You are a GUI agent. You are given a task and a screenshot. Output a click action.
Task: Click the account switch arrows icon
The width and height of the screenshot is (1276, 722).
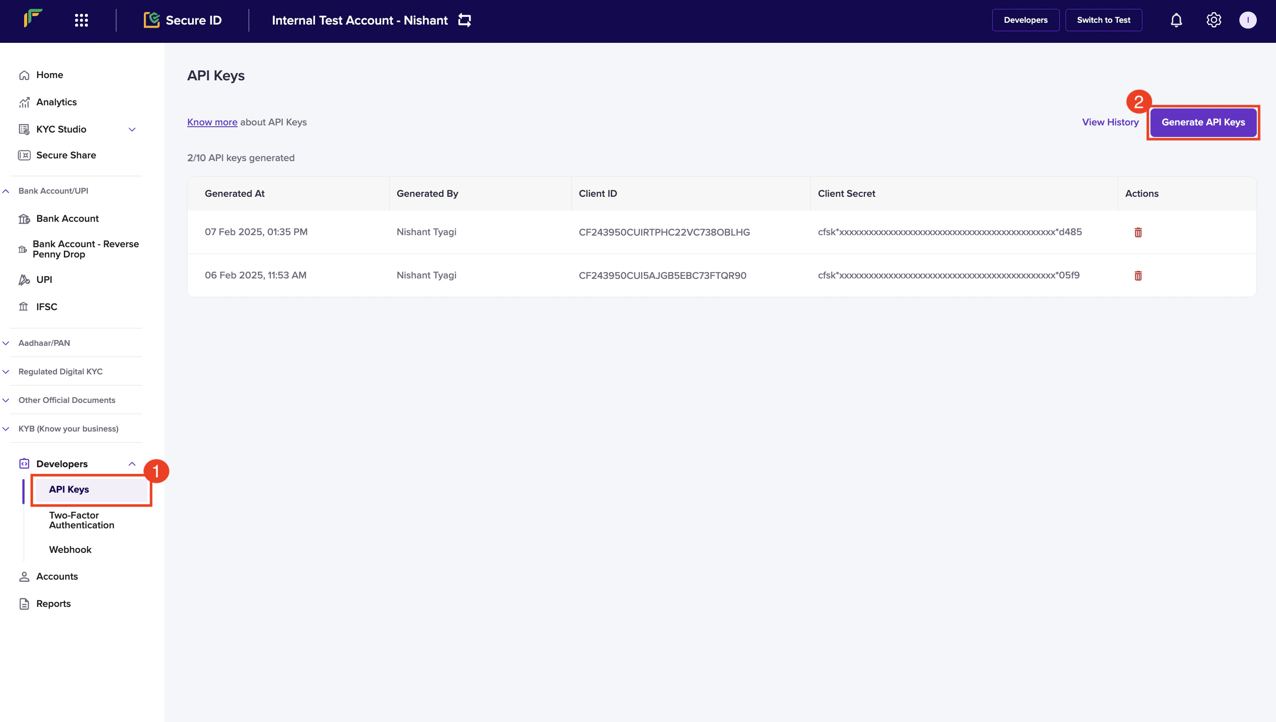464,21
